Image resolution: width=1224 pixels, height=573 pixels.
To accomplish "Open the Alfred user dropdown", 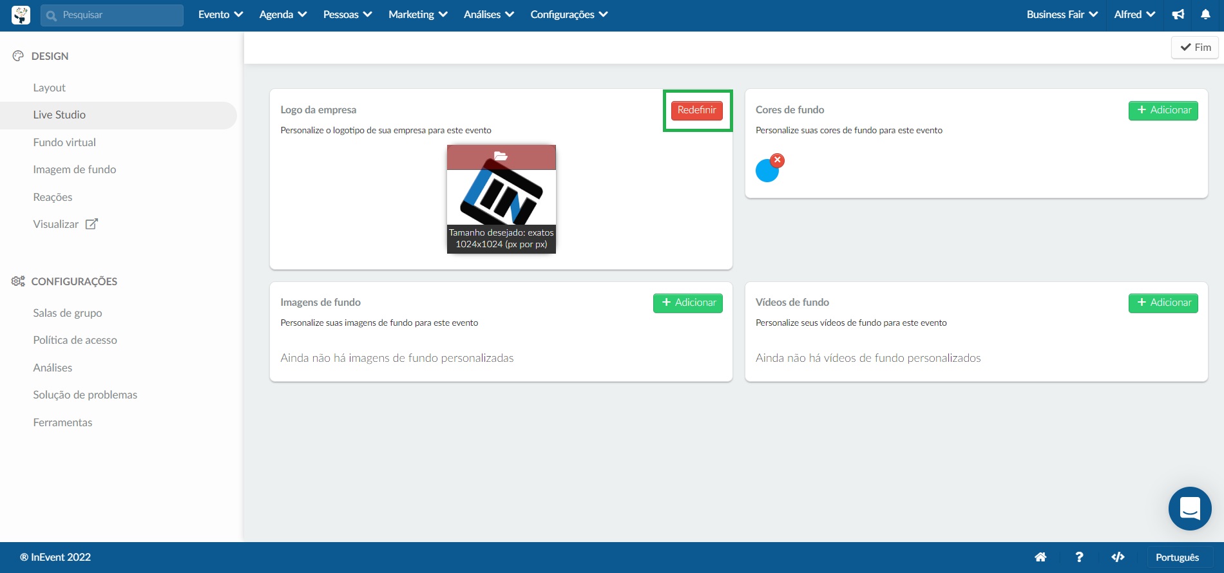I will click(x=1134, y=14).
